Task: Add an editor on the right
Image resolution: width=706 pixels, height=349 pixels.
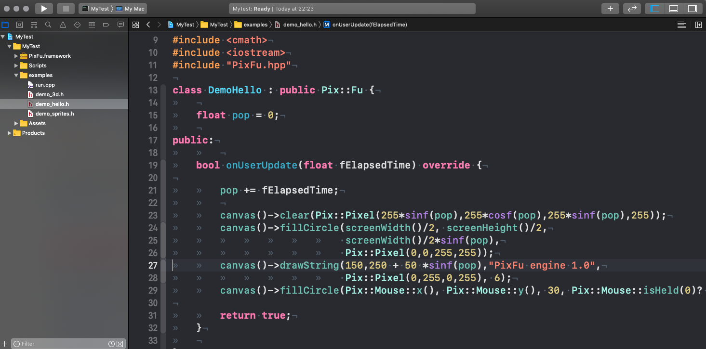Action: click(698, 25)
